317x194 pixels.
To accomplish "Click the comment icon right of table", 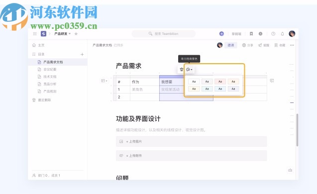I will point(272,81).
